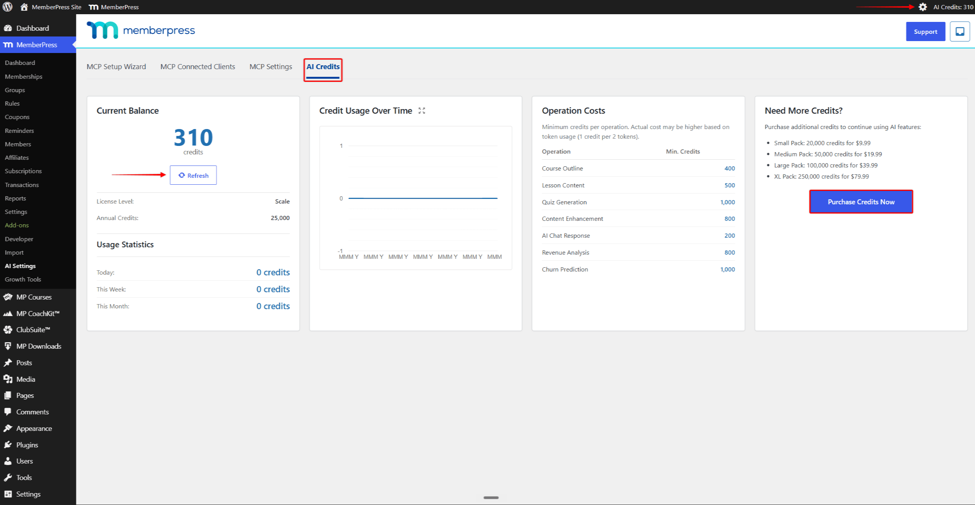Click the Churn Prediction row
The image size is (975, 505).
(x=638, y=269)
